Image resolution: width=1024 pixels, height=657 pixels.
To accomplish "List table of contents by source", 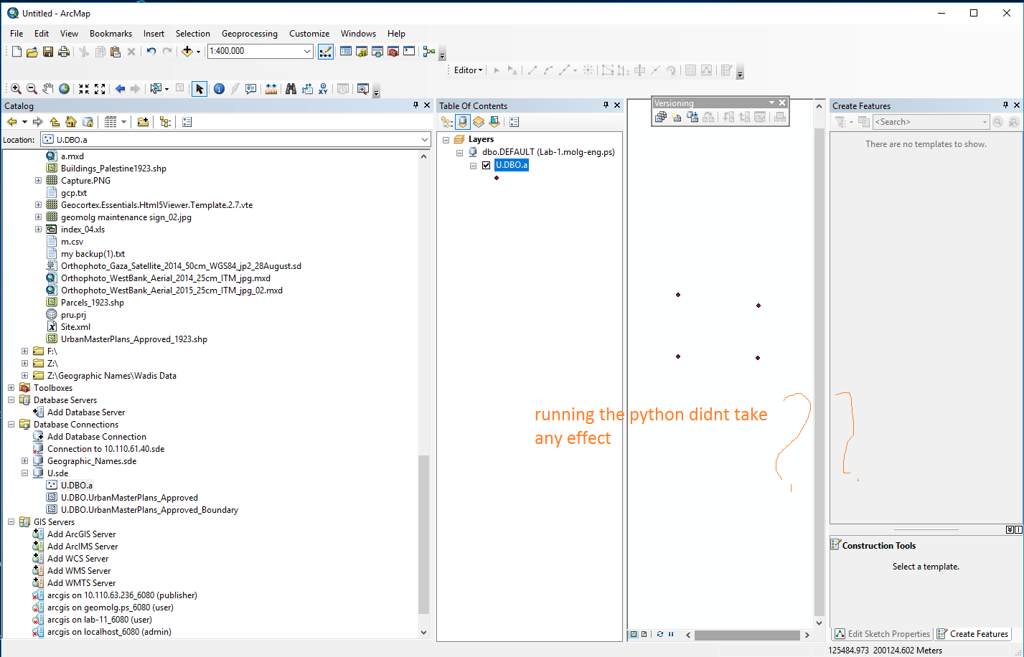I will [x=463, y=122].
